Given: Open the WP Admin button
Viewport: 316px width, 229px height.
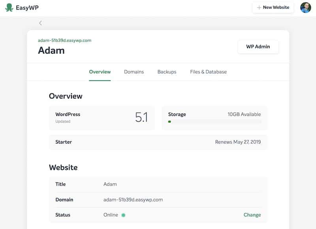Looking at the screenshot, I should pos(258,47).
